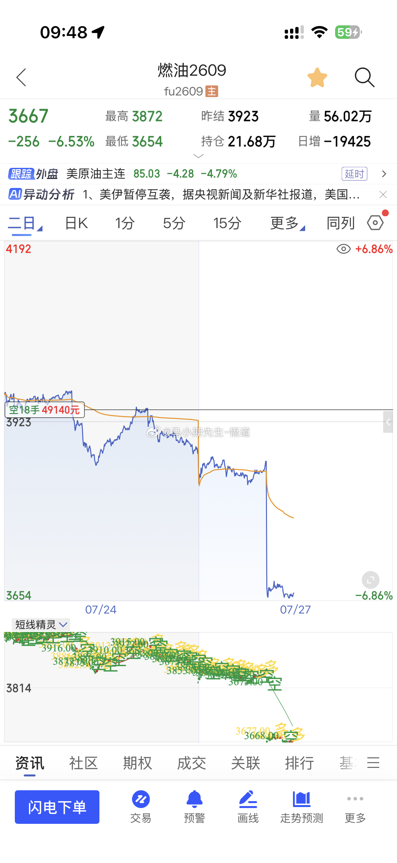Image resolution: width=397 pixels, height=863 pixels.
Task: Click the 空18手 position line label
Action: coord(44,410)
